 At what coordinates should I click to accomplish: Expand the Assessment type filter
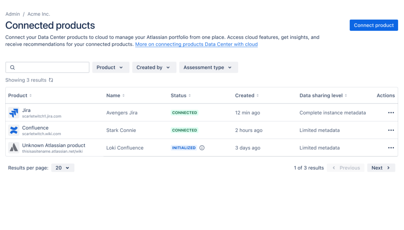[x=208, y=67]
